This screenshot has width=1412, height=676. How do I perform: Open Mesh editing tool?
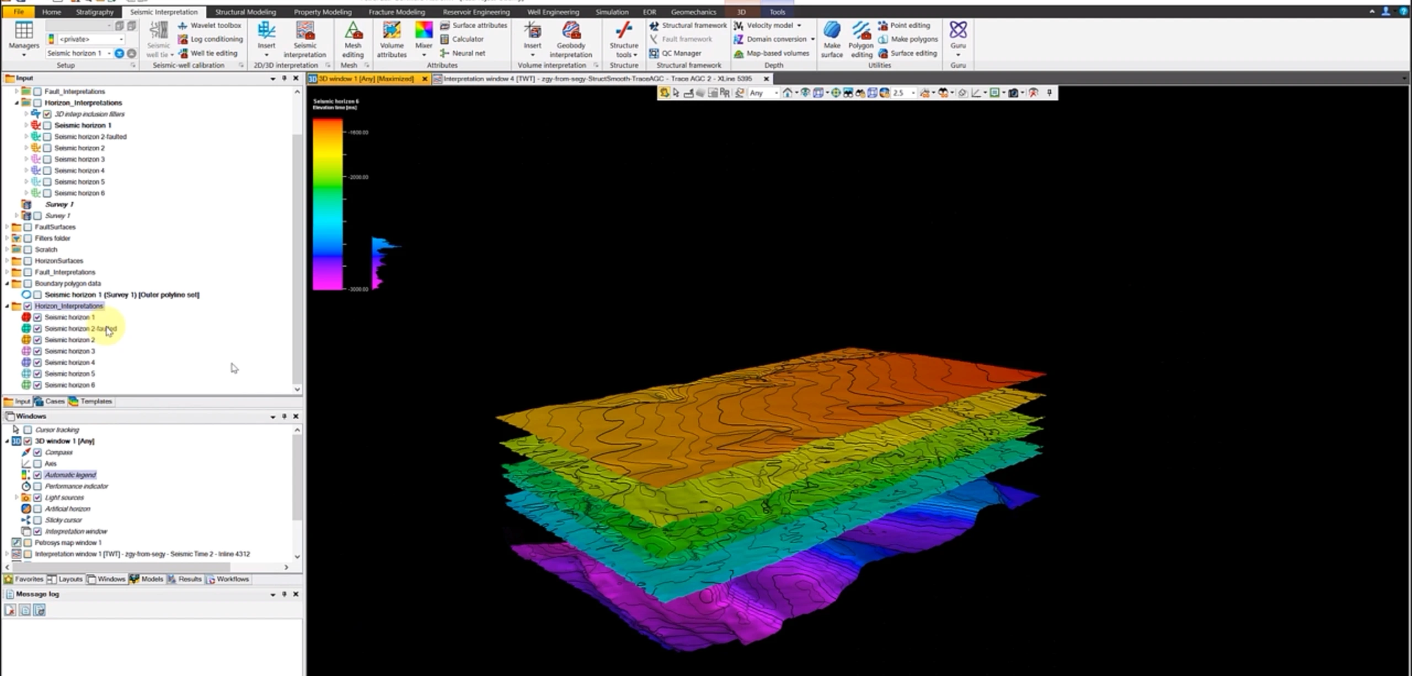click(x=353, y=39)
